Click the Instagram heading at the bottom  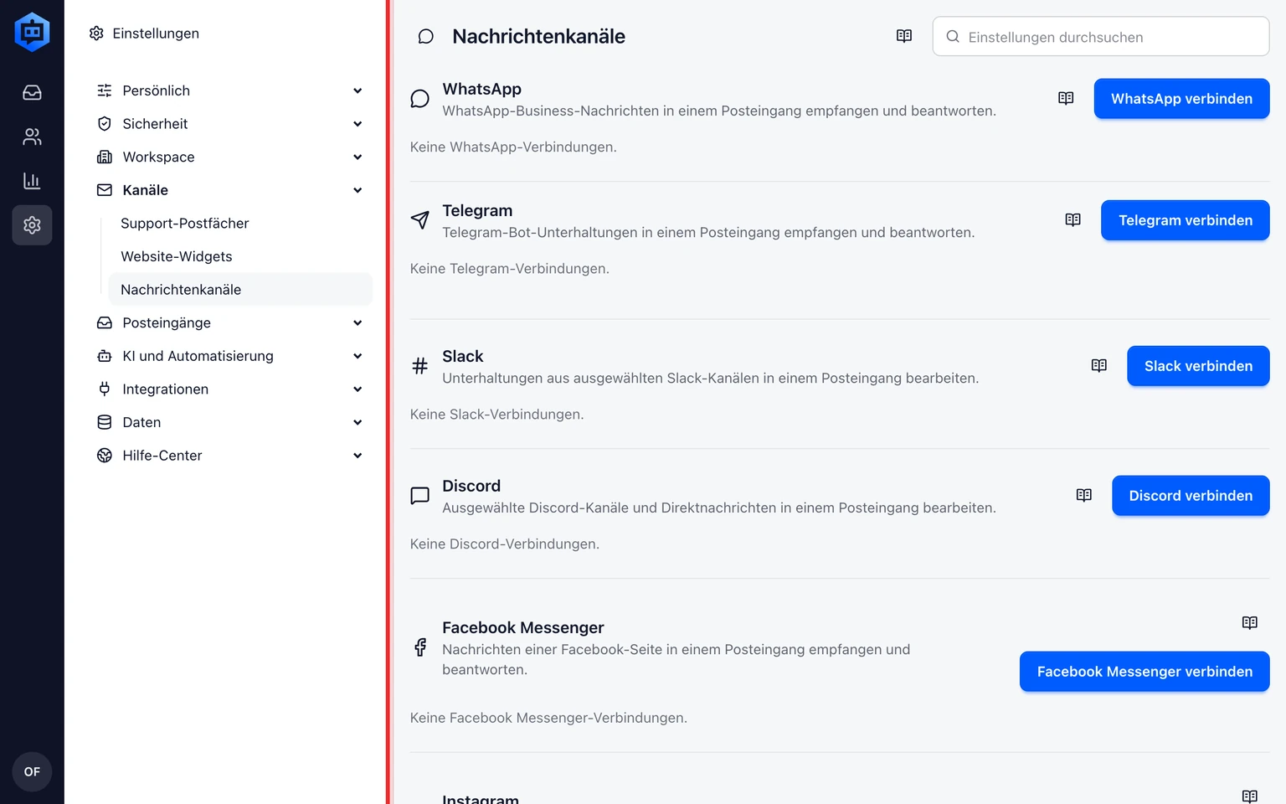(x=481, y=798)
